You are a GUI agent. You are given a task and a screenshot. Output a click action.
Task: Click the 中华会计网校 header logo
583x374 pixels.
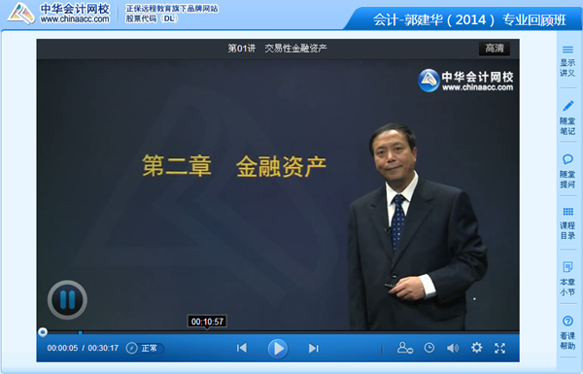pyautogui.click(x=58, y=13)
